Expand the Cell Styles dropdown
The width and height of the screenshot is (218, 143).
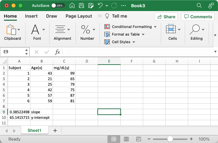pos(120,42)
